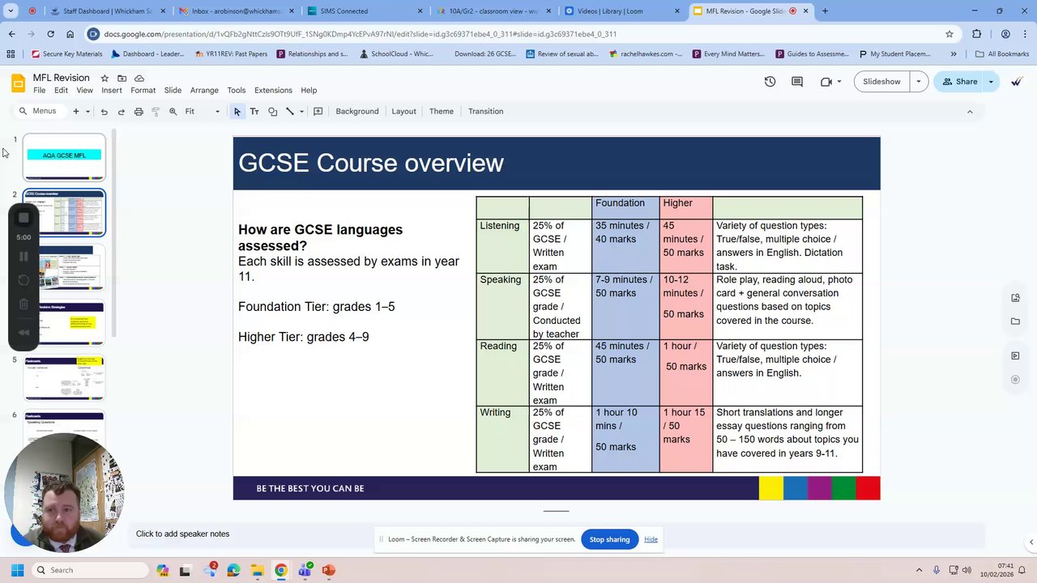Screen dimensions: 1037x583
Task: Open the new slide layout dropdown arrow
Action: pos(87,112)
